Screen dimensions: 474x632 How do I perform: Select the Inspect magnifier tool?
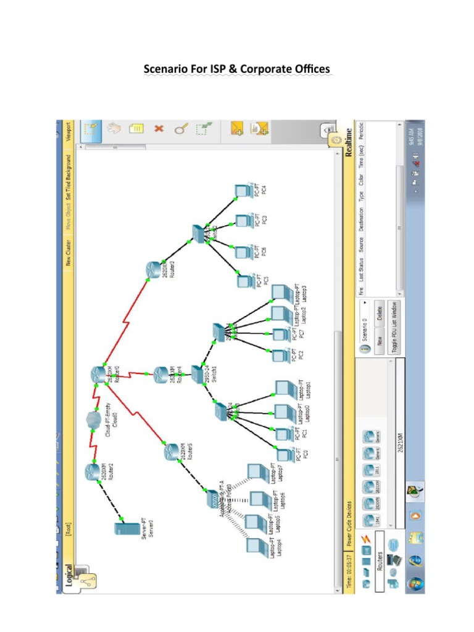(x=181, y=129)
